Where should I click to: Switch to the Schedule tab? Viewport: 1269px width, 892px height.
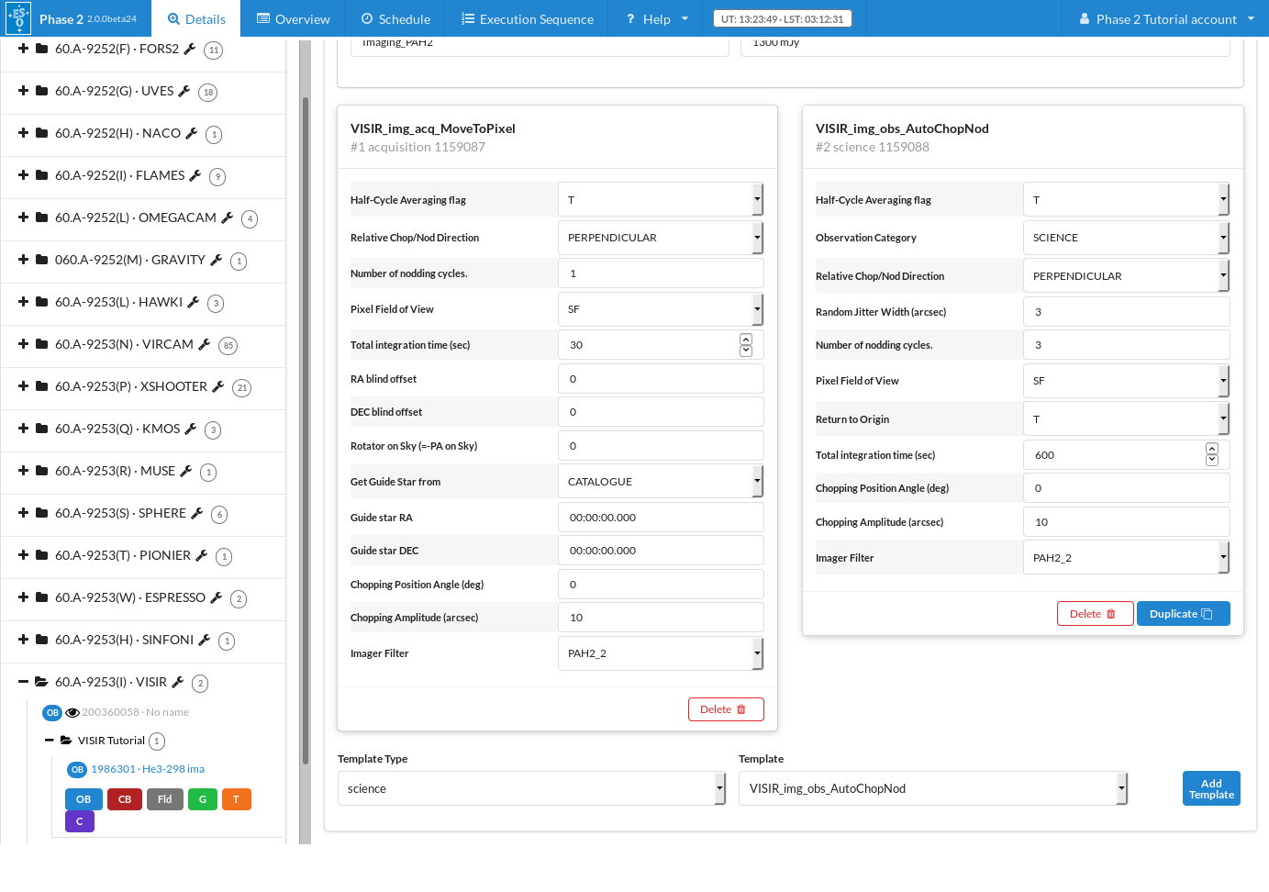(x=395, y=19)
